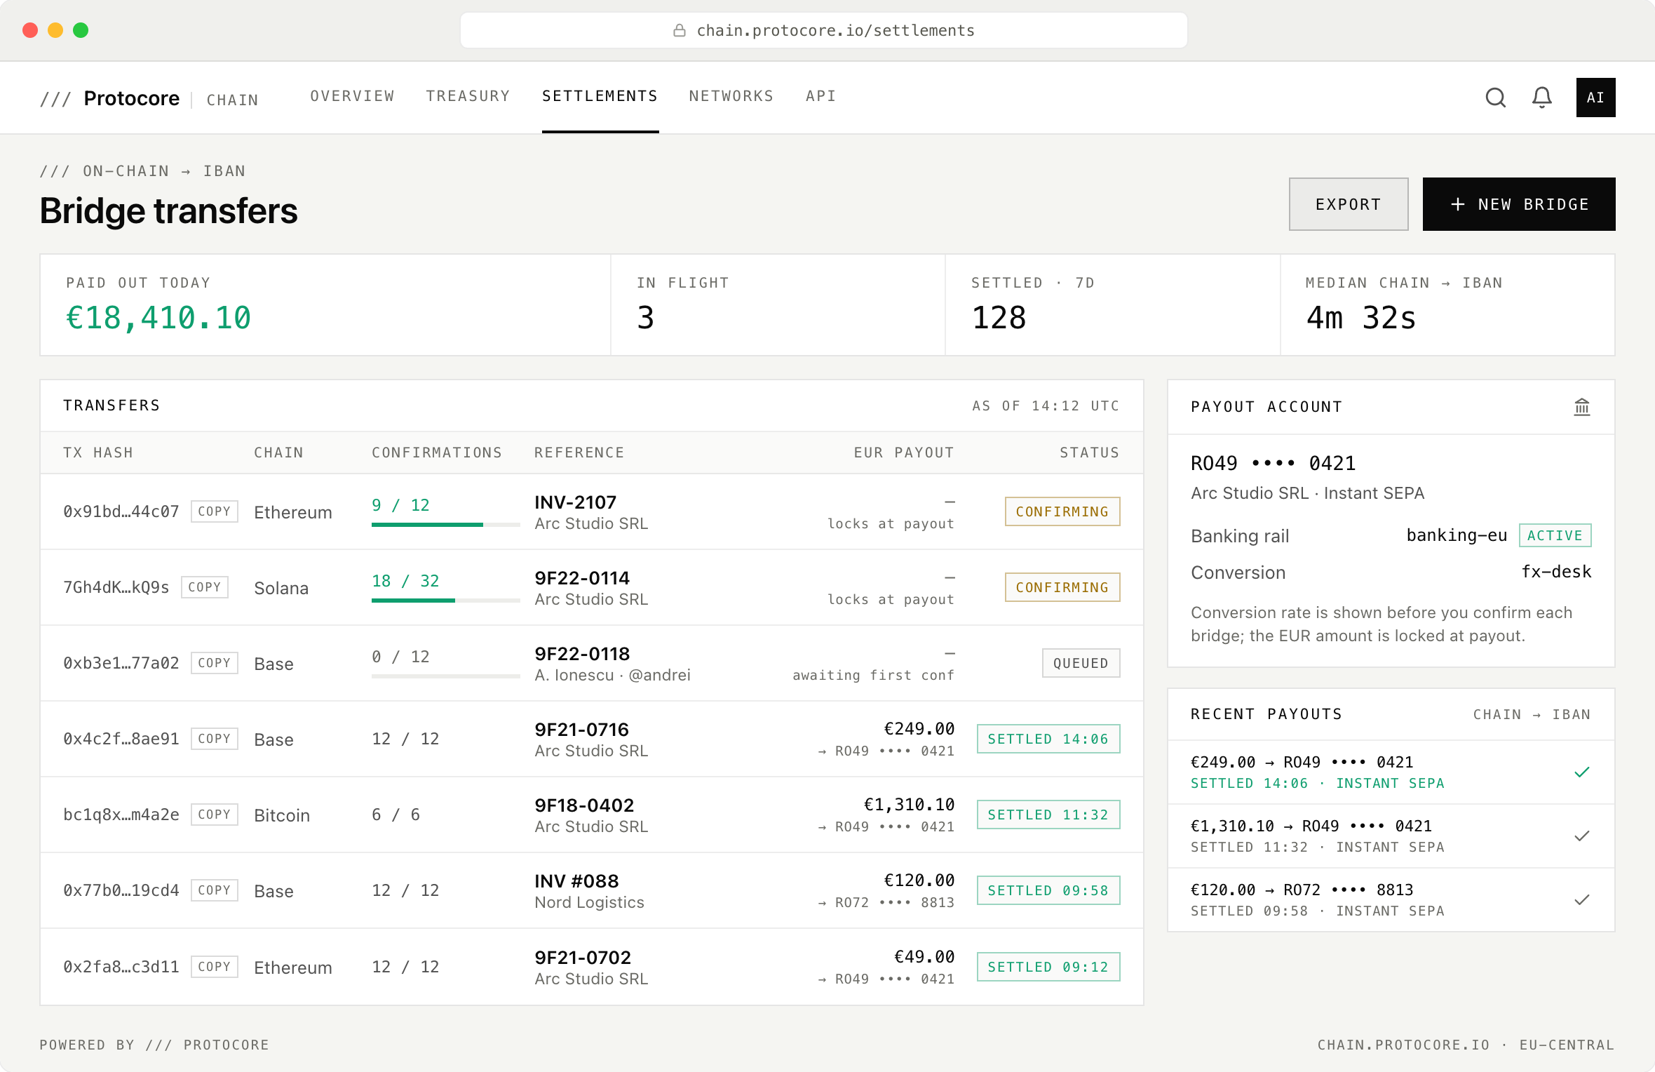The height and width of the screenshot is (1072, 1655).
Task: Start a New Bridge
Action: (x=1519, y=204)
